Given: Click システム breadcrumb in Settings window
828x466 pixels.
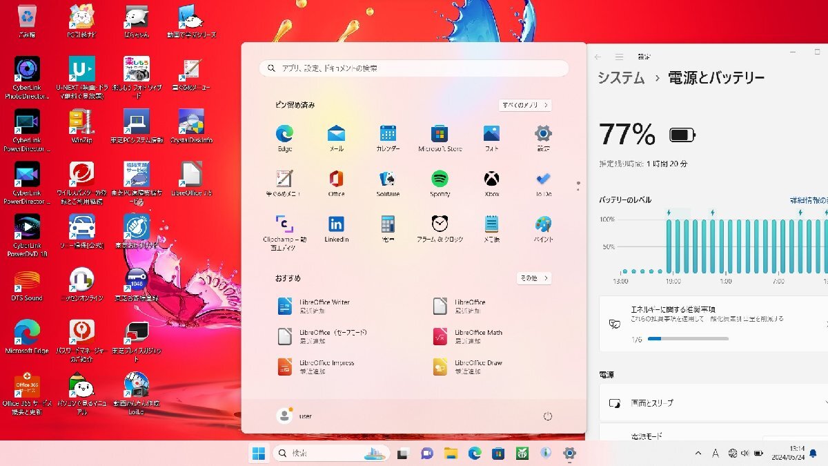Looking at the screenshot, I should (x=621, y=78).
